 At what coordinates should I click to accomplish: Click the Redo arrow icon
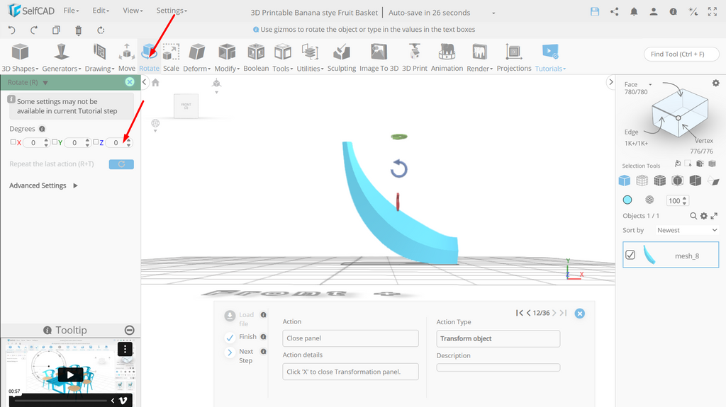coord(34,30)
